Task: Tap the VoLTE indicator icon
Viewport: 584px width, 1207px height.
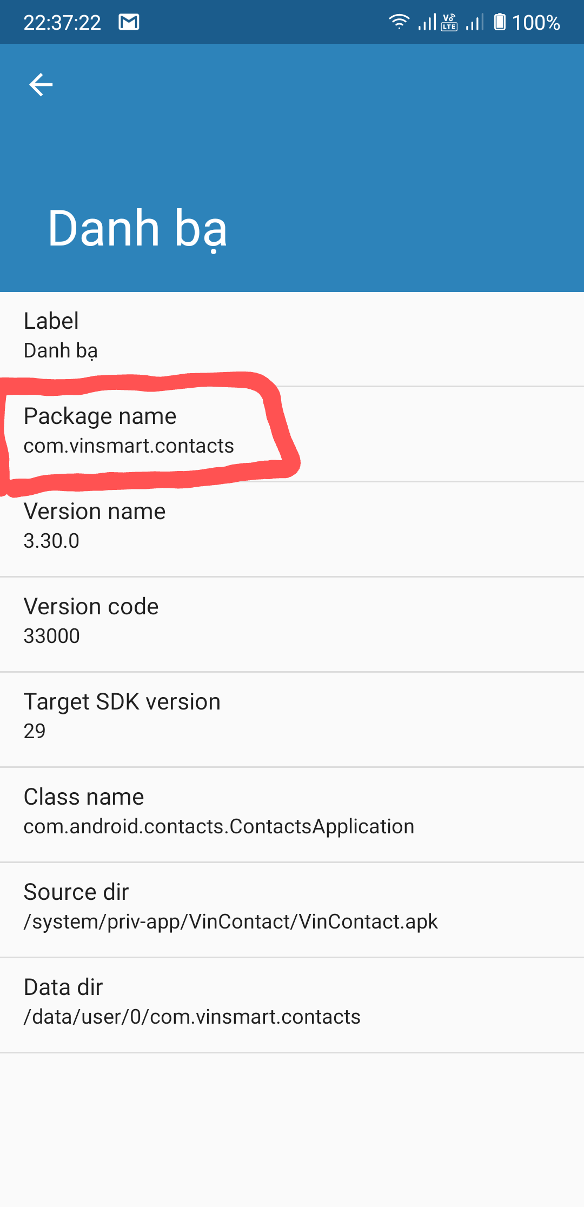Action: [449, 22]
